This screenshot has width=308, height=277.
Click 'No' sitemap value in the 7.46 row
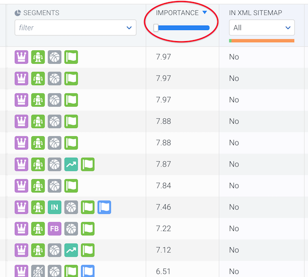point(234,207)
